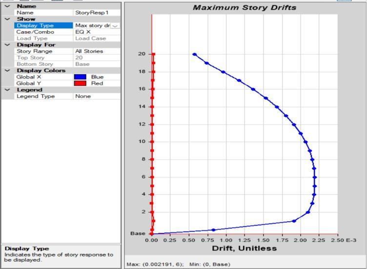Click the Maximum Story Drifts chart title
The height and width of the screenshot is (269, 367).
pos(245,7)
